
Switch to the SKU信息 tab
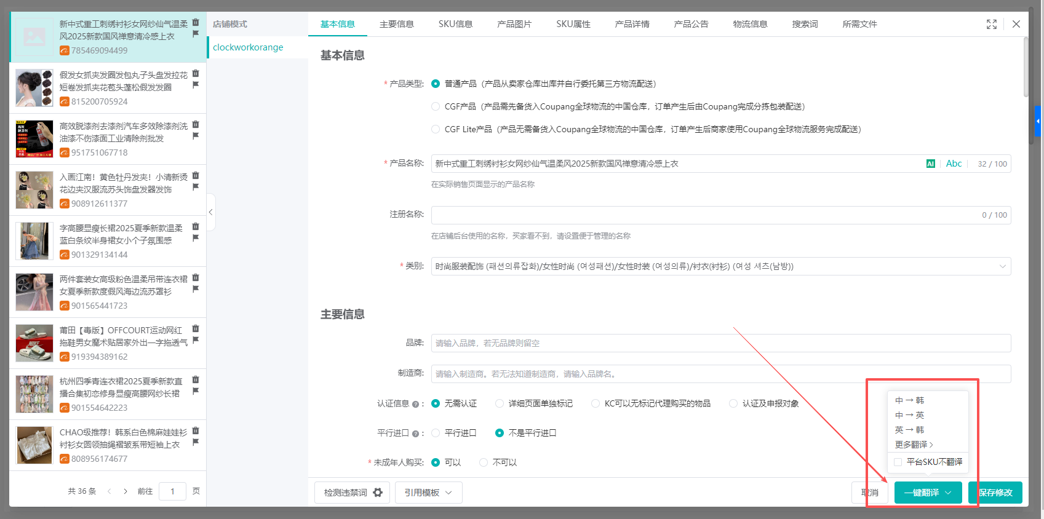[455, 24]
